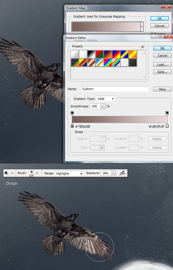The image size is (173, 270).
Task: Click Cancel in the Gradient Editor
Action: point(162,55)
